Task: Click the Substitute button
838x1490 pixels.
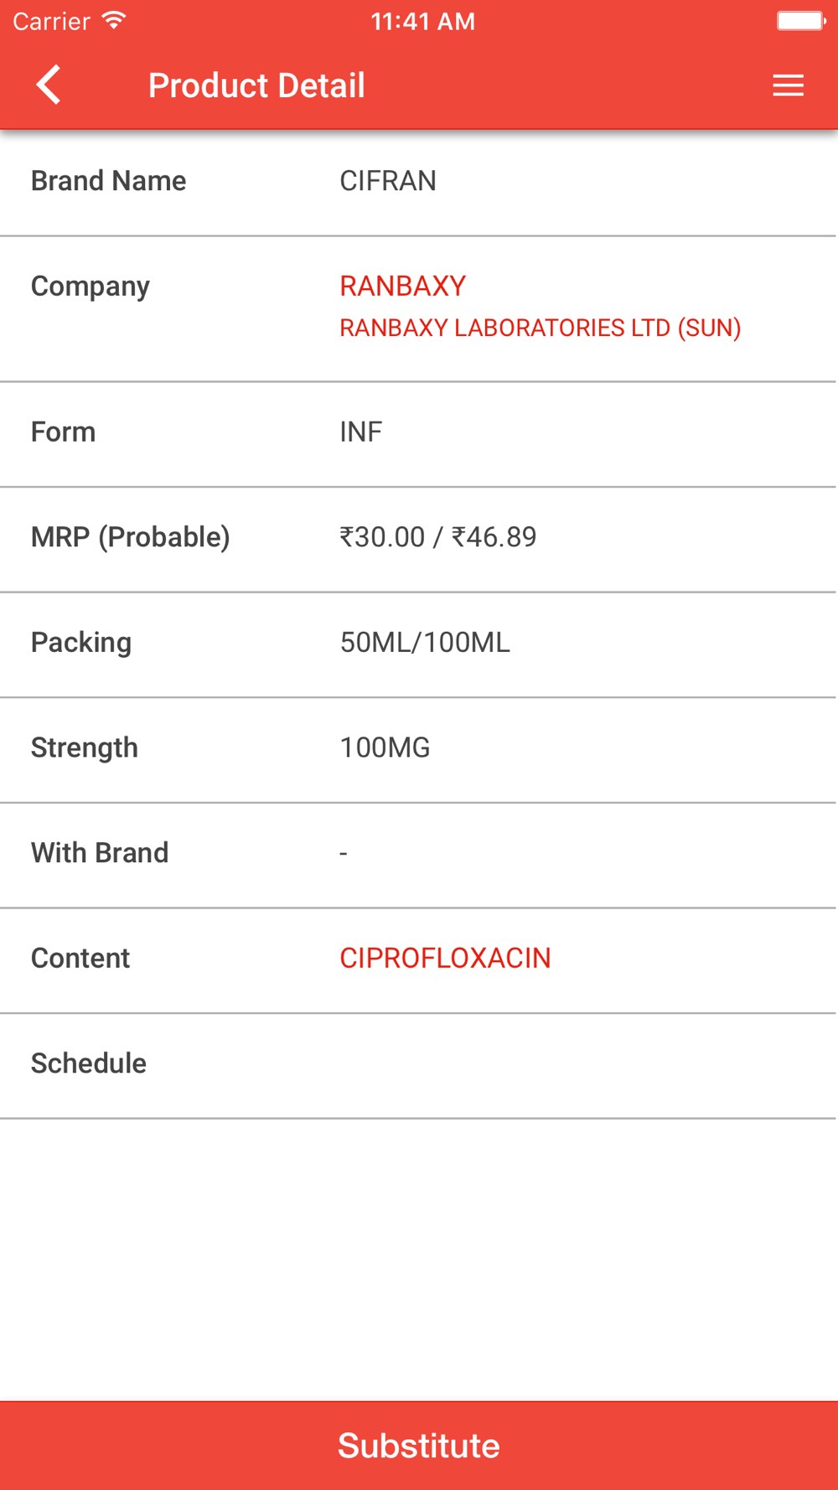Action: tap(419, 1446)
